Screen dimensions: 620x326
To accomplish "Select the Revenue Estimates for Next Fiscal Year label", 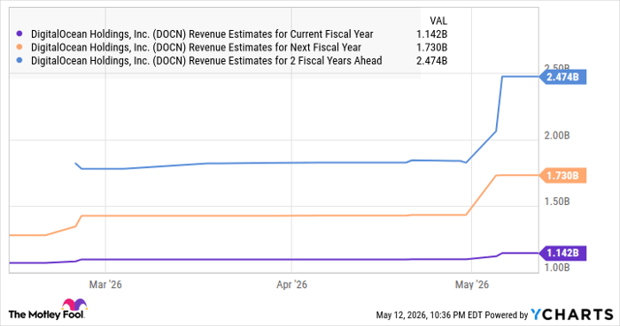I will click(x=196, y=48).
